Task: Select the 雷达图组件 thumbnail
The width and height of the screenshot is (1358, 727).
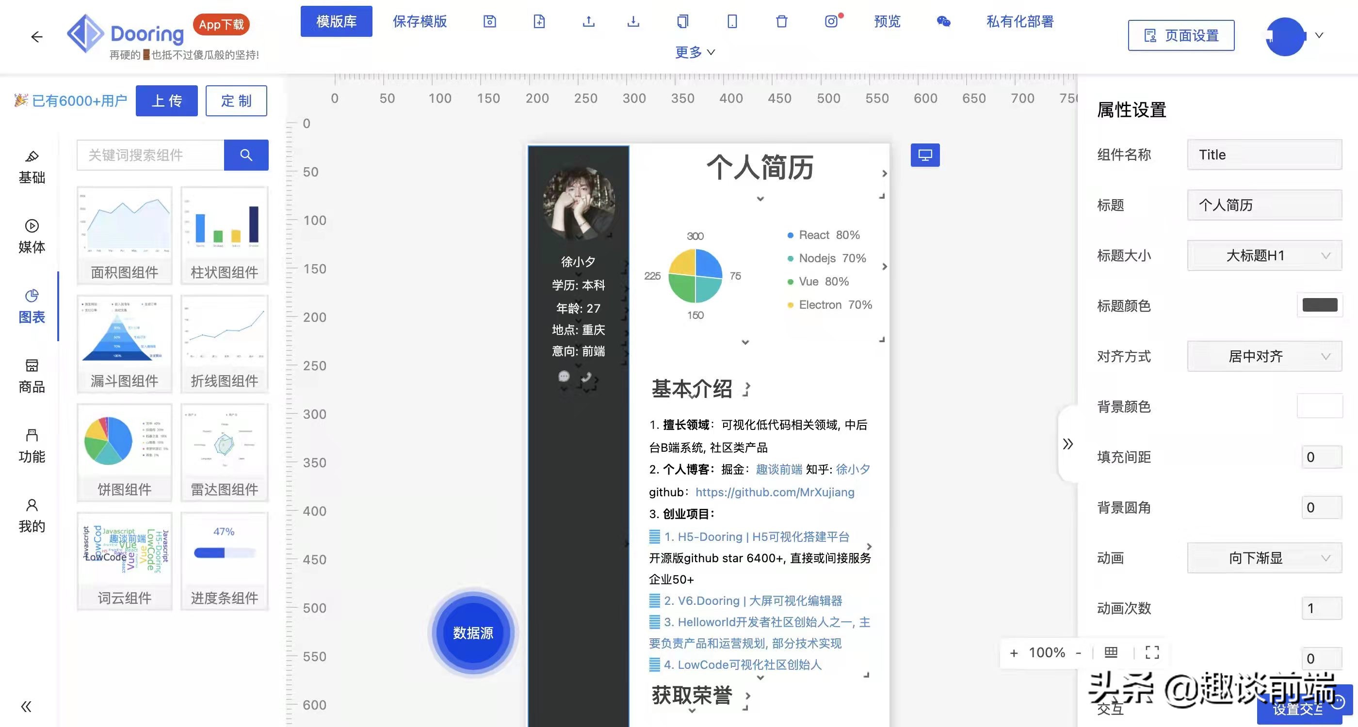Action: pyautogui.click(x=225, y=453)
